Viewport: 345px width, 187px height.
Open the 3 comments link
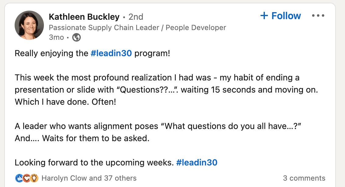[x=304, y=178]
